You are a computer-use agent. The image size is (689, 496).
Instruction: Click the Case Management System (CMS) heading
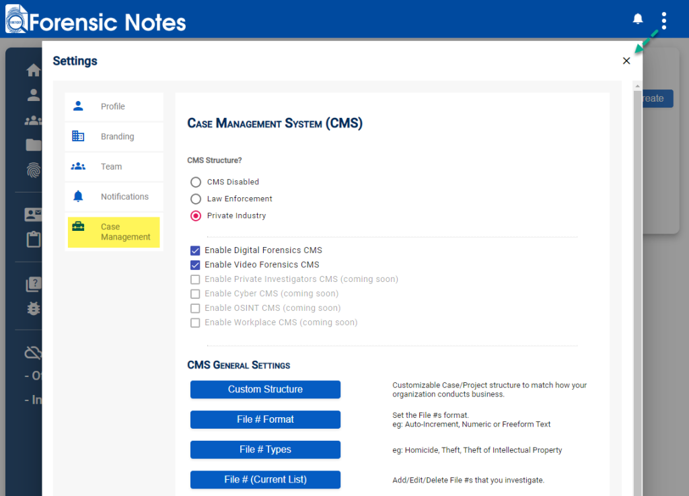[x=275, y=123]
